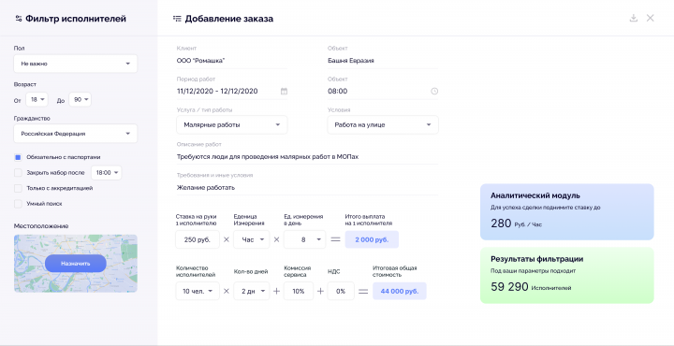This screenshot has width=674, height=346.
Task: Click the Фильтр исполнителей heading
Action: [x=76, y=19]
